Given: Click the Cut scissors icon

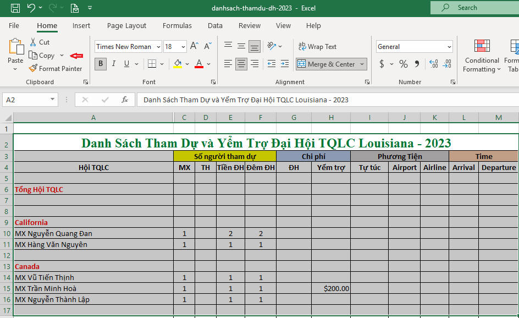Looking at the screenshot, I should (x=34, y=42).
